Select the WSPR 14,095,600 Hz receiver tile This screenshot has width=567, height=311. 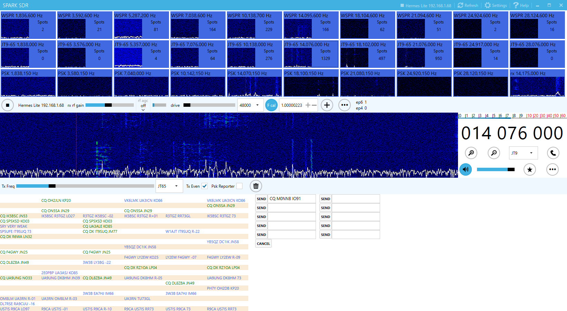(x=311, y=25)
